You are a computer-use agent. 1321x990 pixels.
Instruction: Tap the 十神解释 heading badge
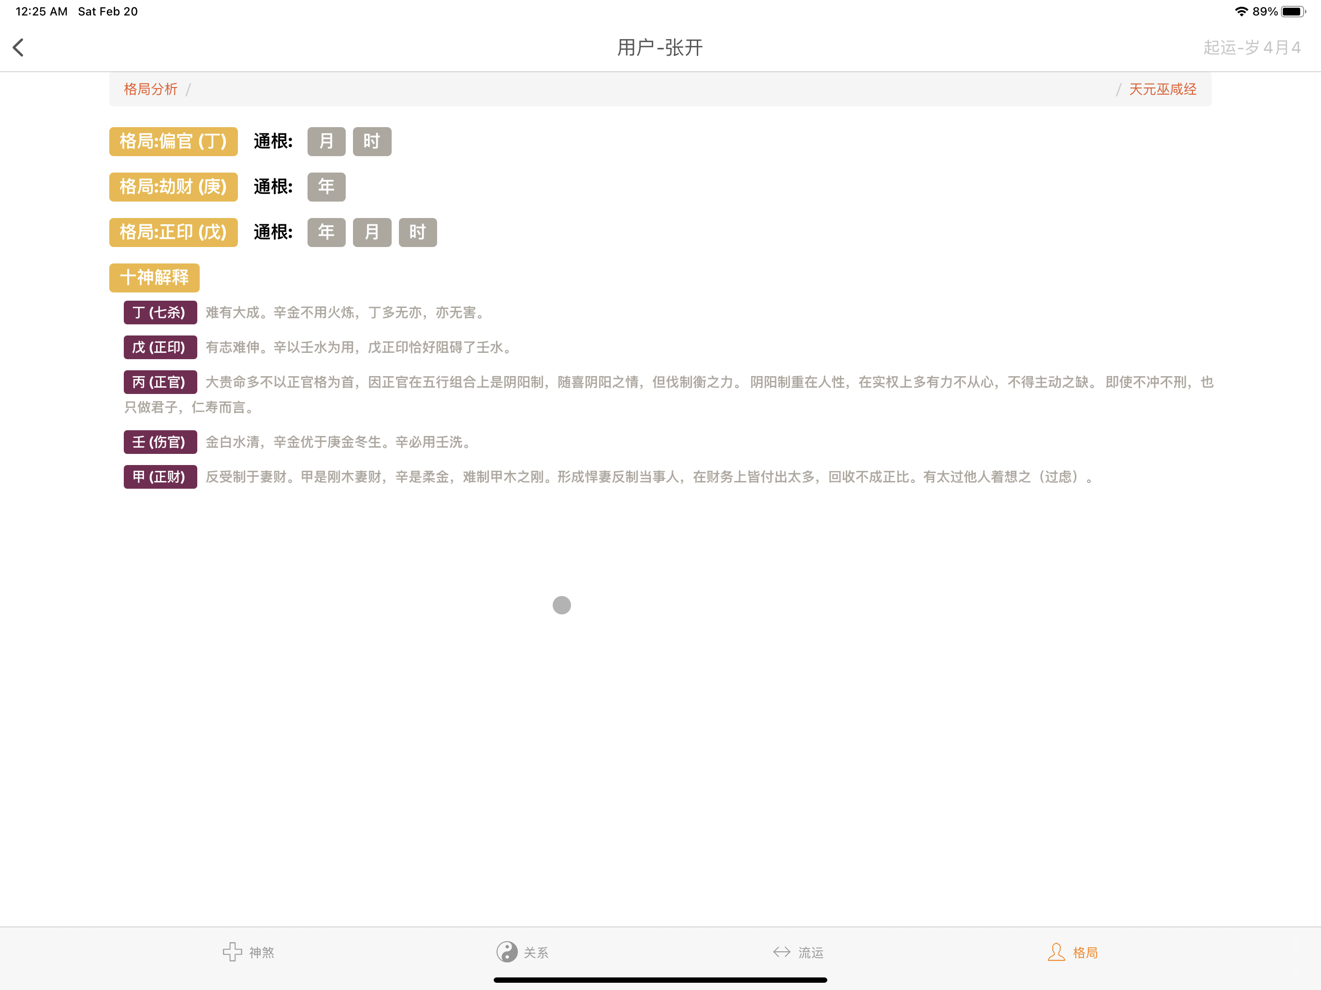(x=154, y=277)
